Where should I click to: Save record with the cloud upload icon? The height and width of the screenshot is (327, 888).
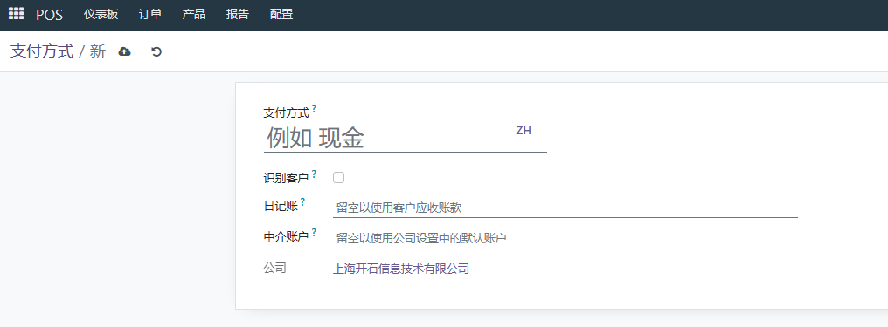pos(125,51)
